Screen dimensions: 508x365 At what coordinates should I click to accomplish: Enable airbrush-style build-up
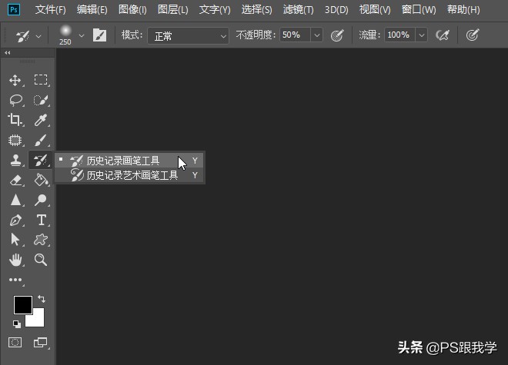[443, 35]
